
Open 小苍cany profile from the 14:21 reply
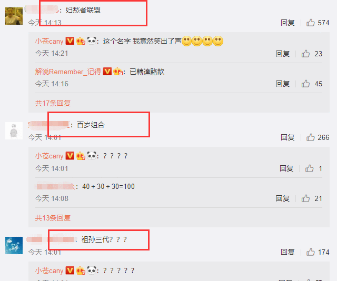point(49,41)
